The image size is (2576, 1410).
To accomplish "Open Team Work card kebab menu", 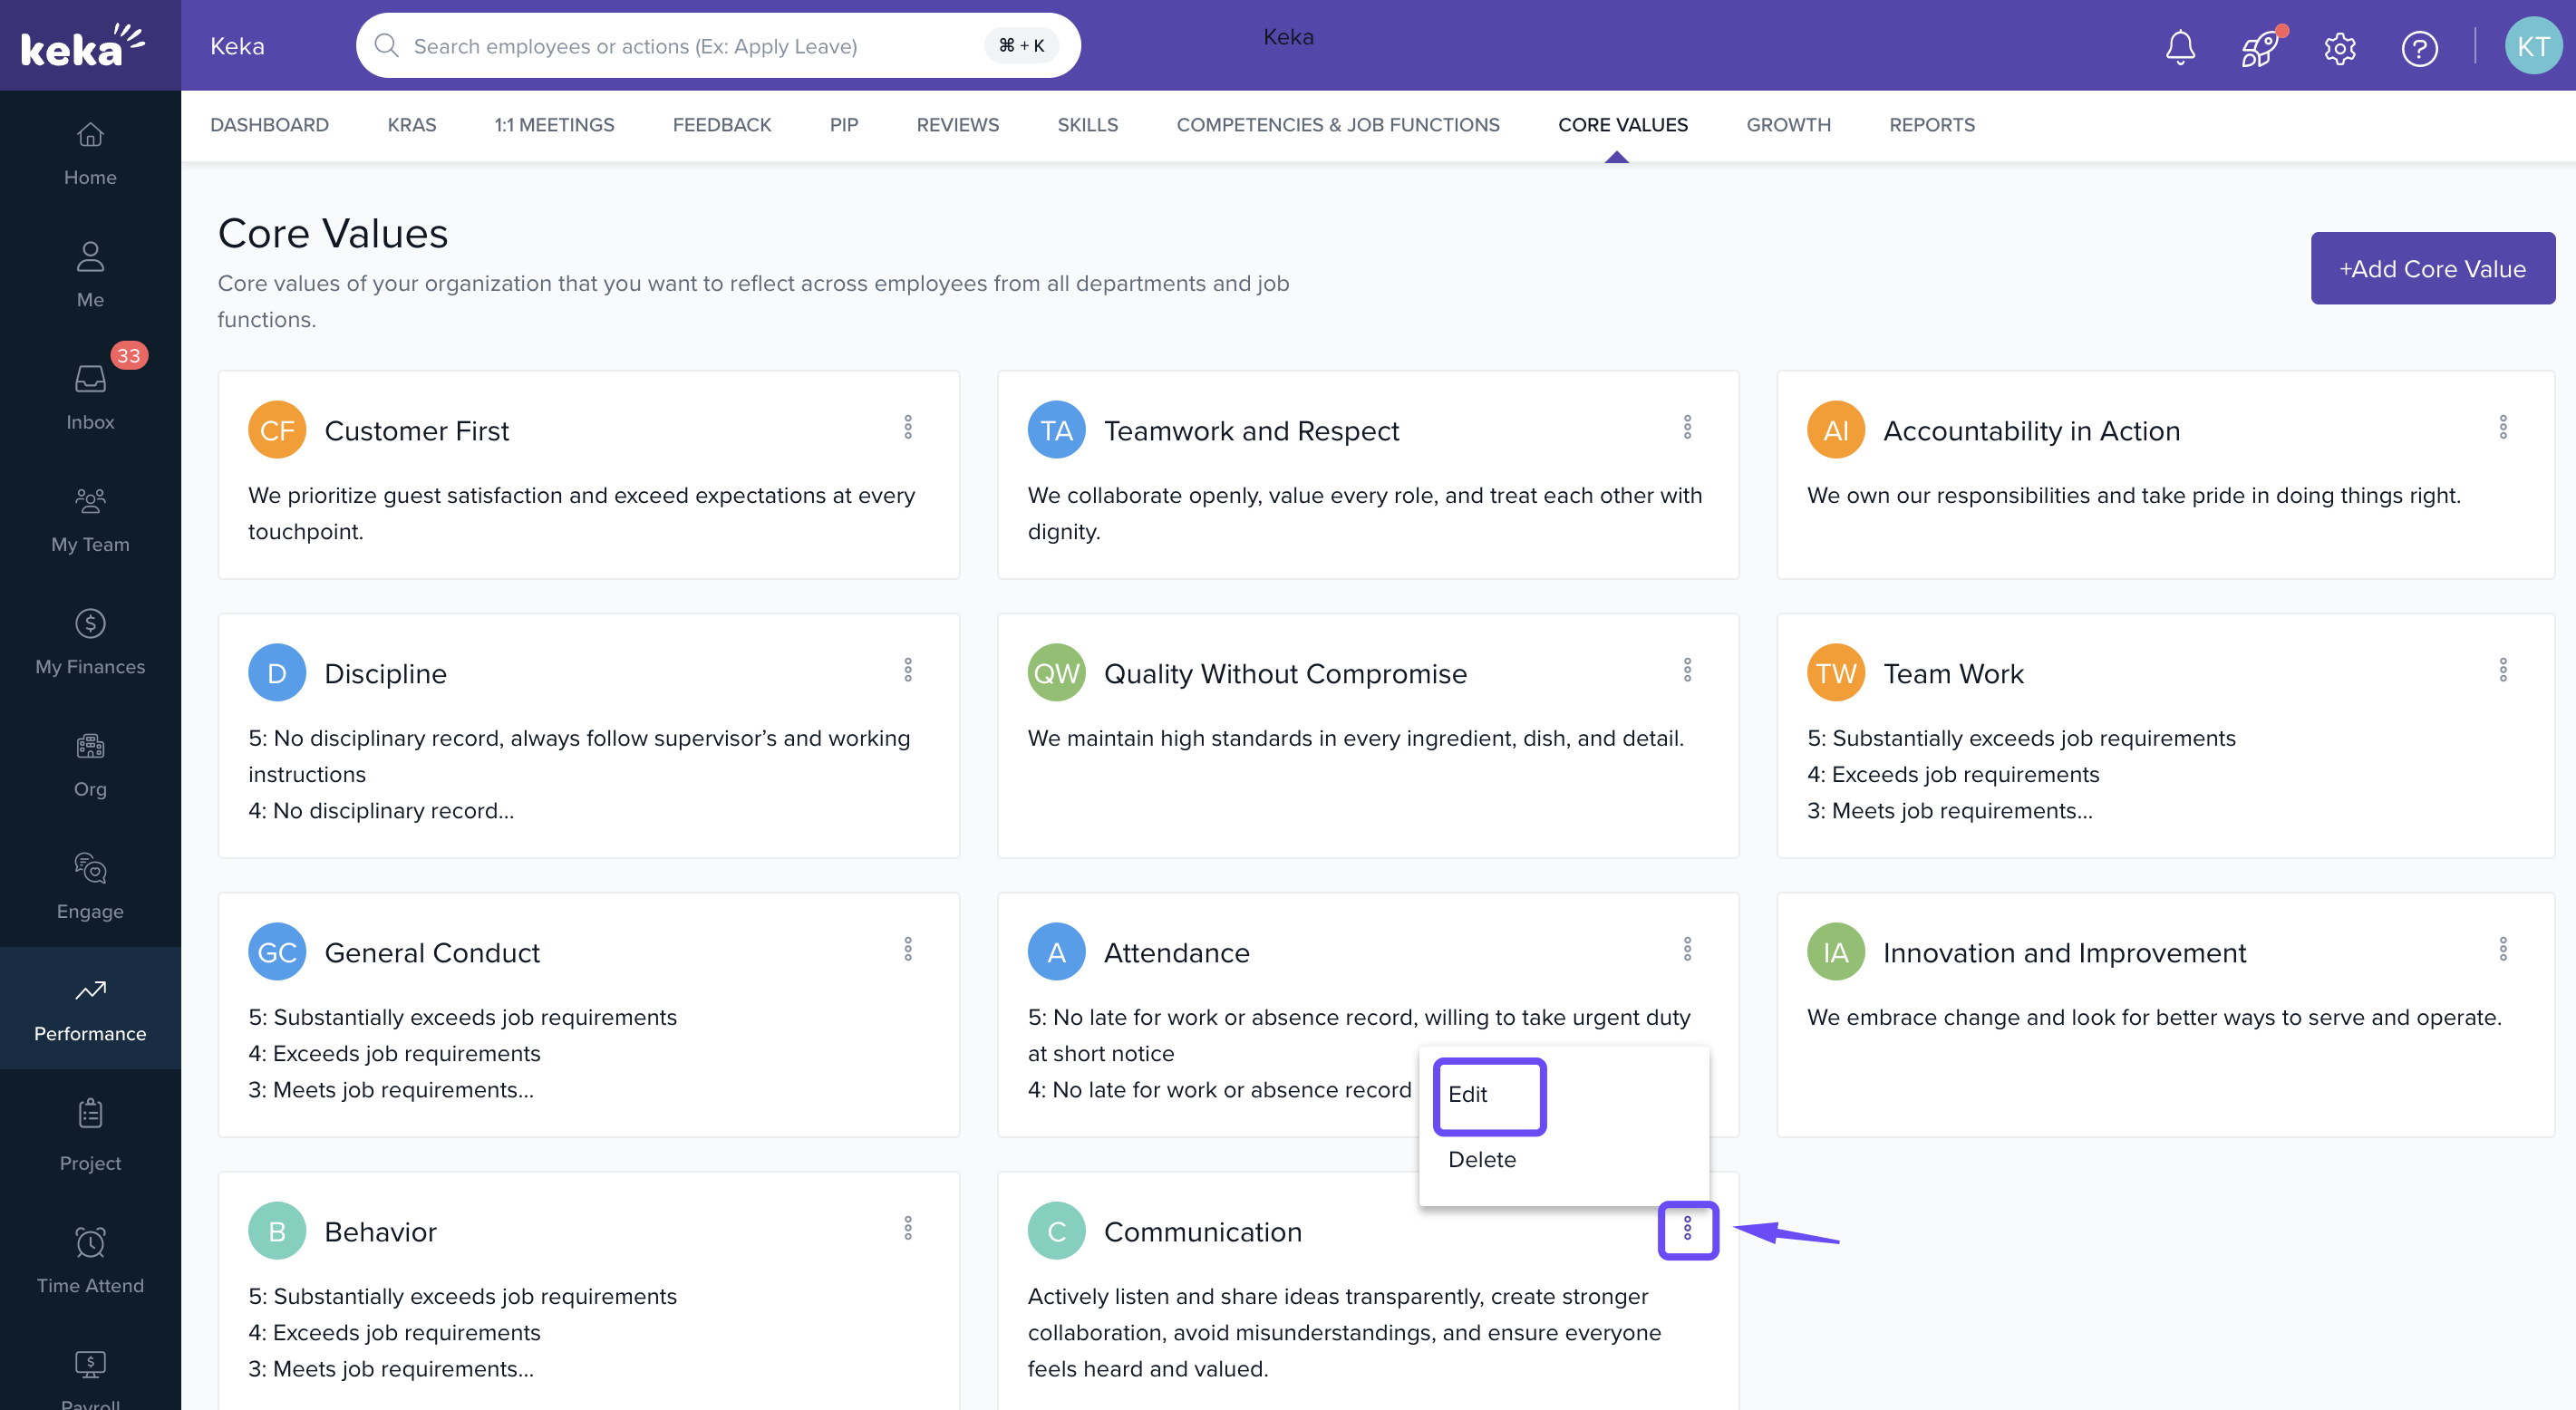I will tap(2503, 670).
